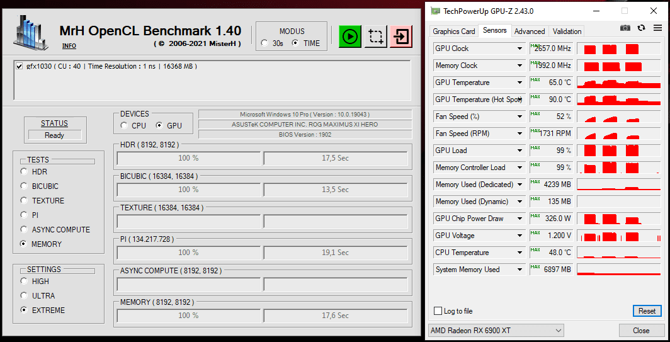Open the GPU Temperature sensor dropdown
This screenshot has height=342, width=670.
[x=520, y=83]
